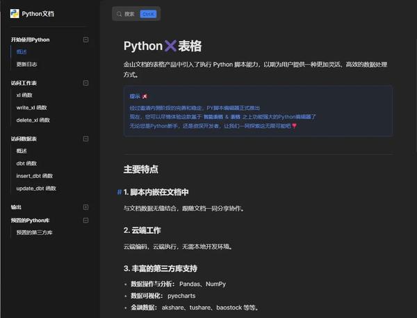Click the 主要特点 heading
The height and width of the screenshot is (318, 417).
pyautogui.click(x=141, y=169)
